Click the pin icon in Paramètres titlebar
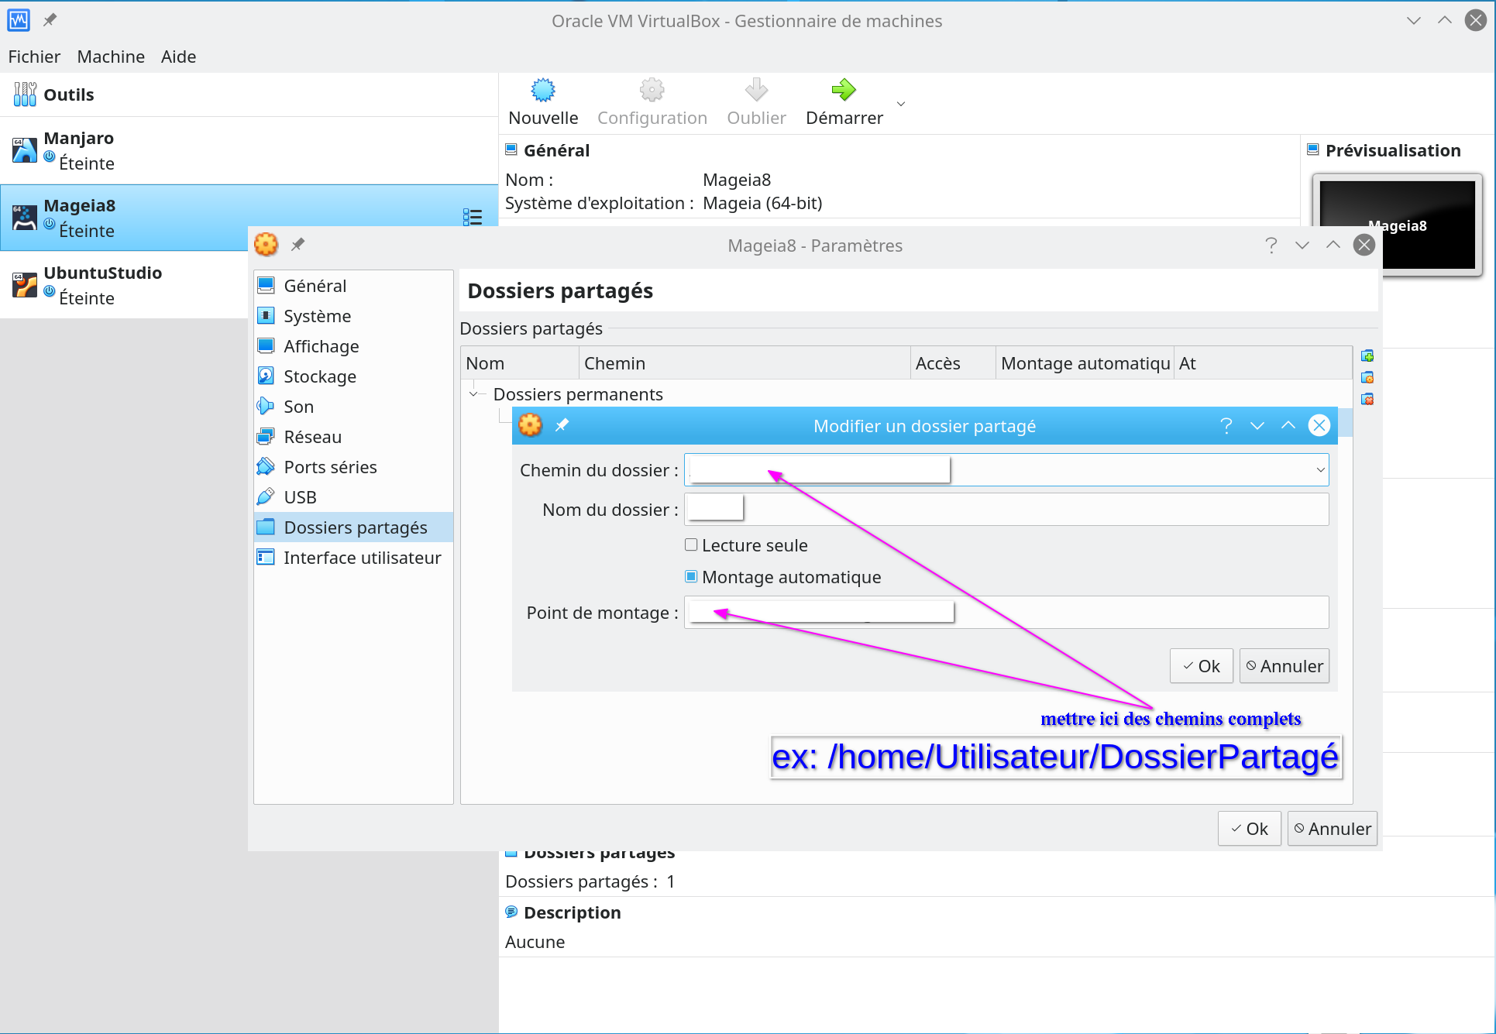 pyautogui.click(x=297, y=245)
